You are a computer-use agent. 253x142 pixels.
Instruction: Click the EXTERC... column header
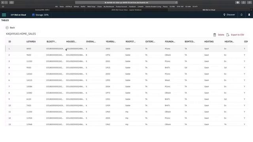point(150,41)
